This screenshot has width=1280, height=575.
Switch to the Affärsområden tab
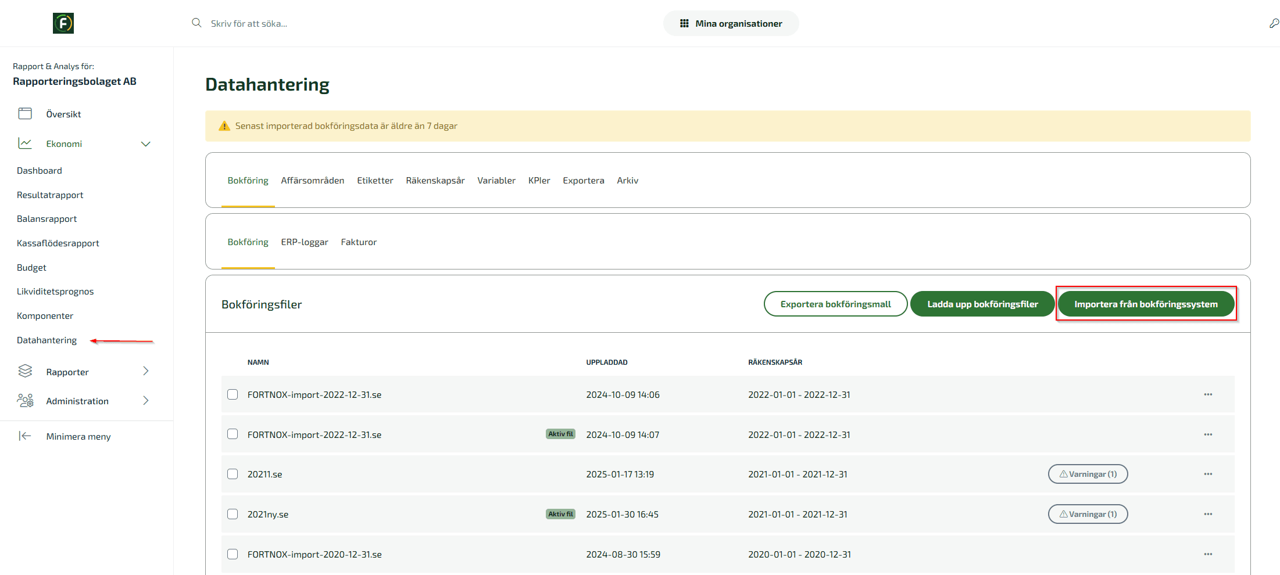tap(313, 181)
